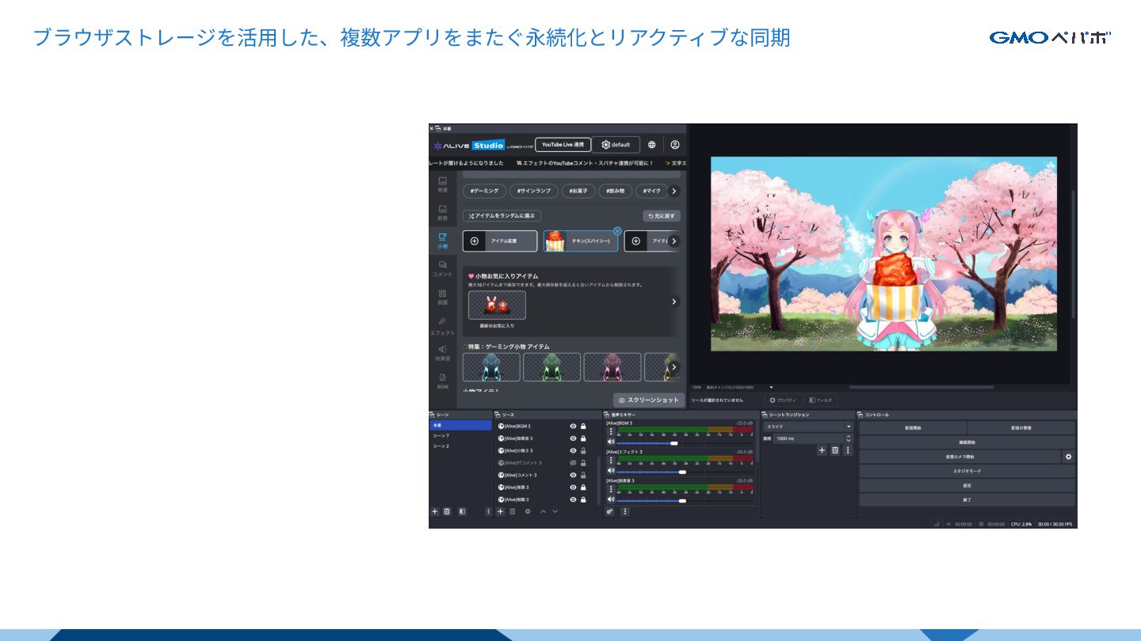Select the #お菓子 tag

578,191
